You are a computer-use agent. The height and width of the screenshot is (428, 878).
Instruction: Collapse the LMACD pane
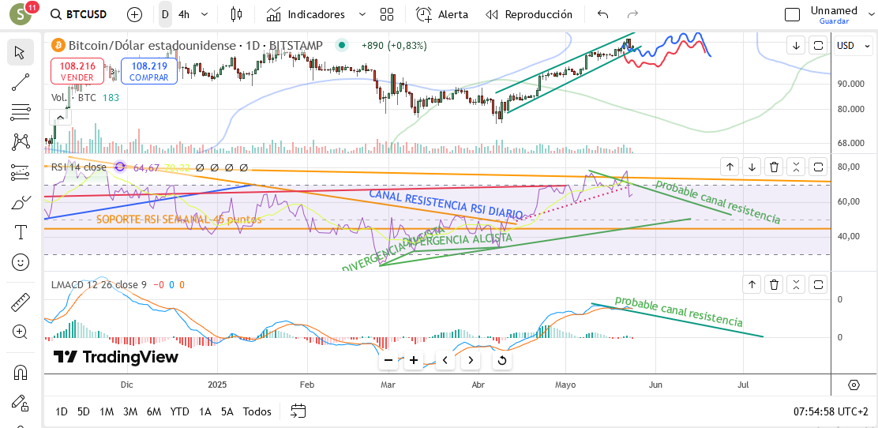796,284
